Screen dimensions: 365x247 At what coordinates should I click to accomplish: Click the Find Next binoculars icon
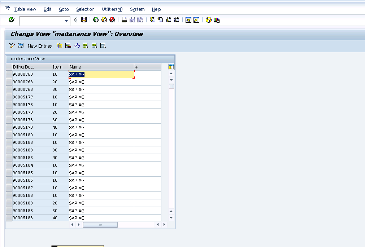coord(140,20)
